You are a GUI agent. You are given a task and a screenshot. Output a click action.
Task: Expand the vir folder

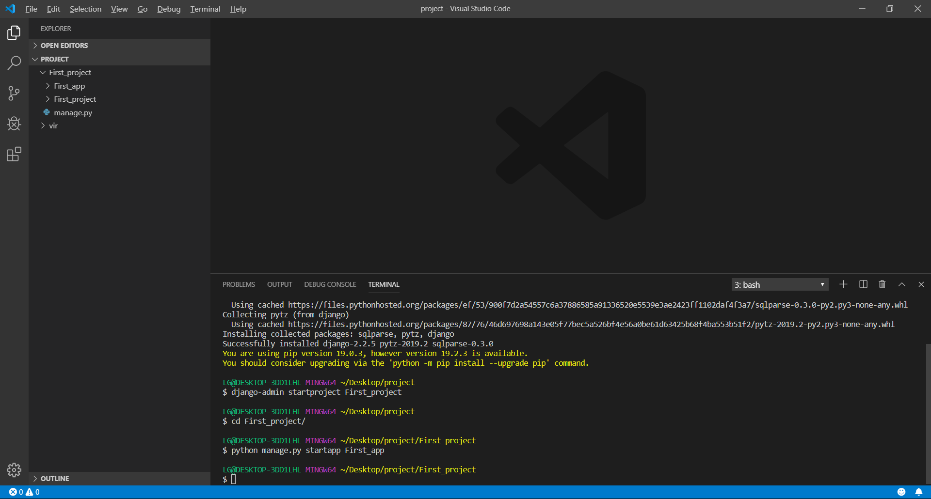coord(120,126)
